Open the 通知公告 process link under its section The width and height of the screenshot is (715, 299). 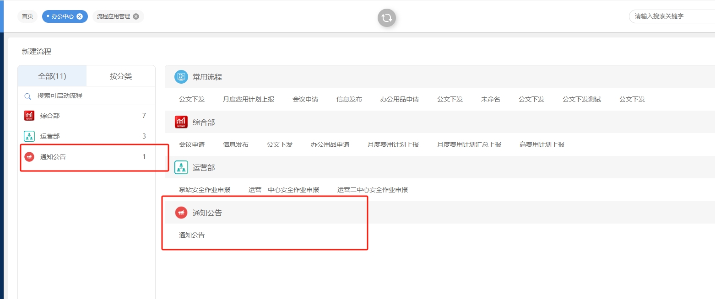192,235
